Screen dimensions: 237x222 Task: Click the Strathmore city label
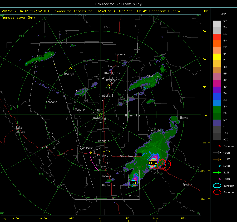128,156
